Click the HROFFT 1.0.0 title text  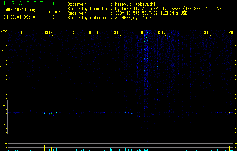tap(30, 3)
